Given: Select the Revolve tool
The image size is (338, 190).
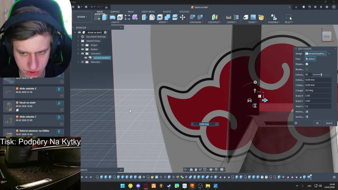Looking at the screenshot, I should point(112,17).
